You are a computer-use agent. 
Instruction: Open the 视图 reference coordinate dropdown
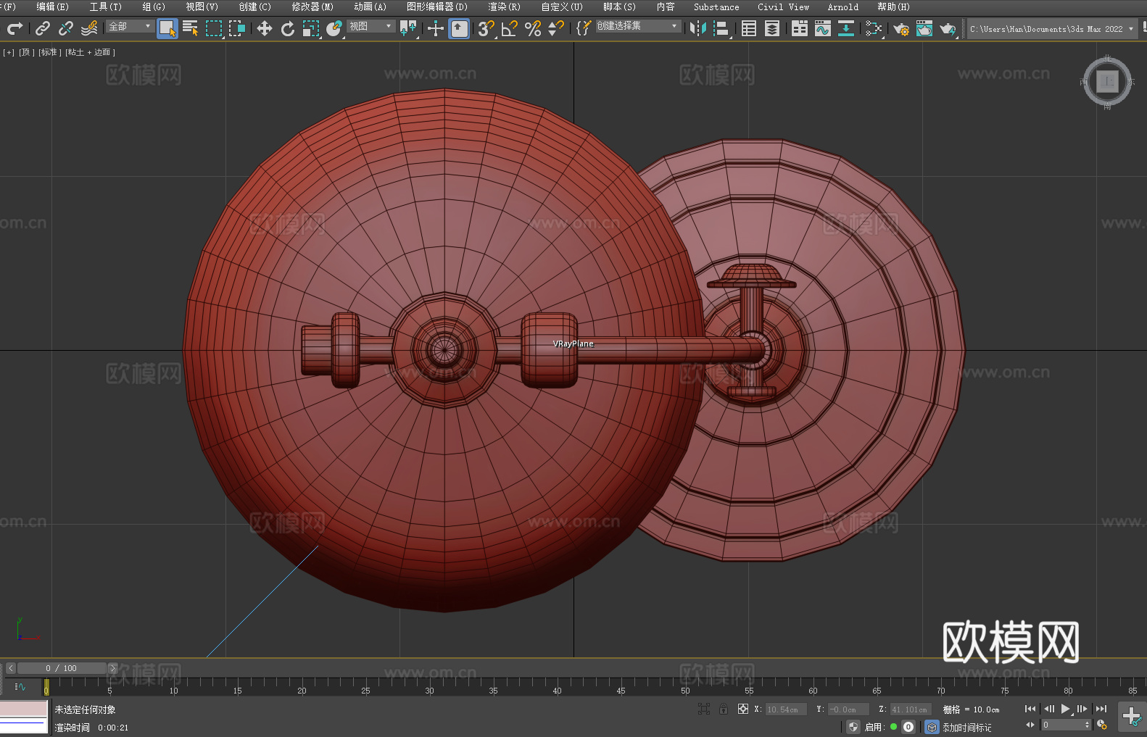coord(370,26)
